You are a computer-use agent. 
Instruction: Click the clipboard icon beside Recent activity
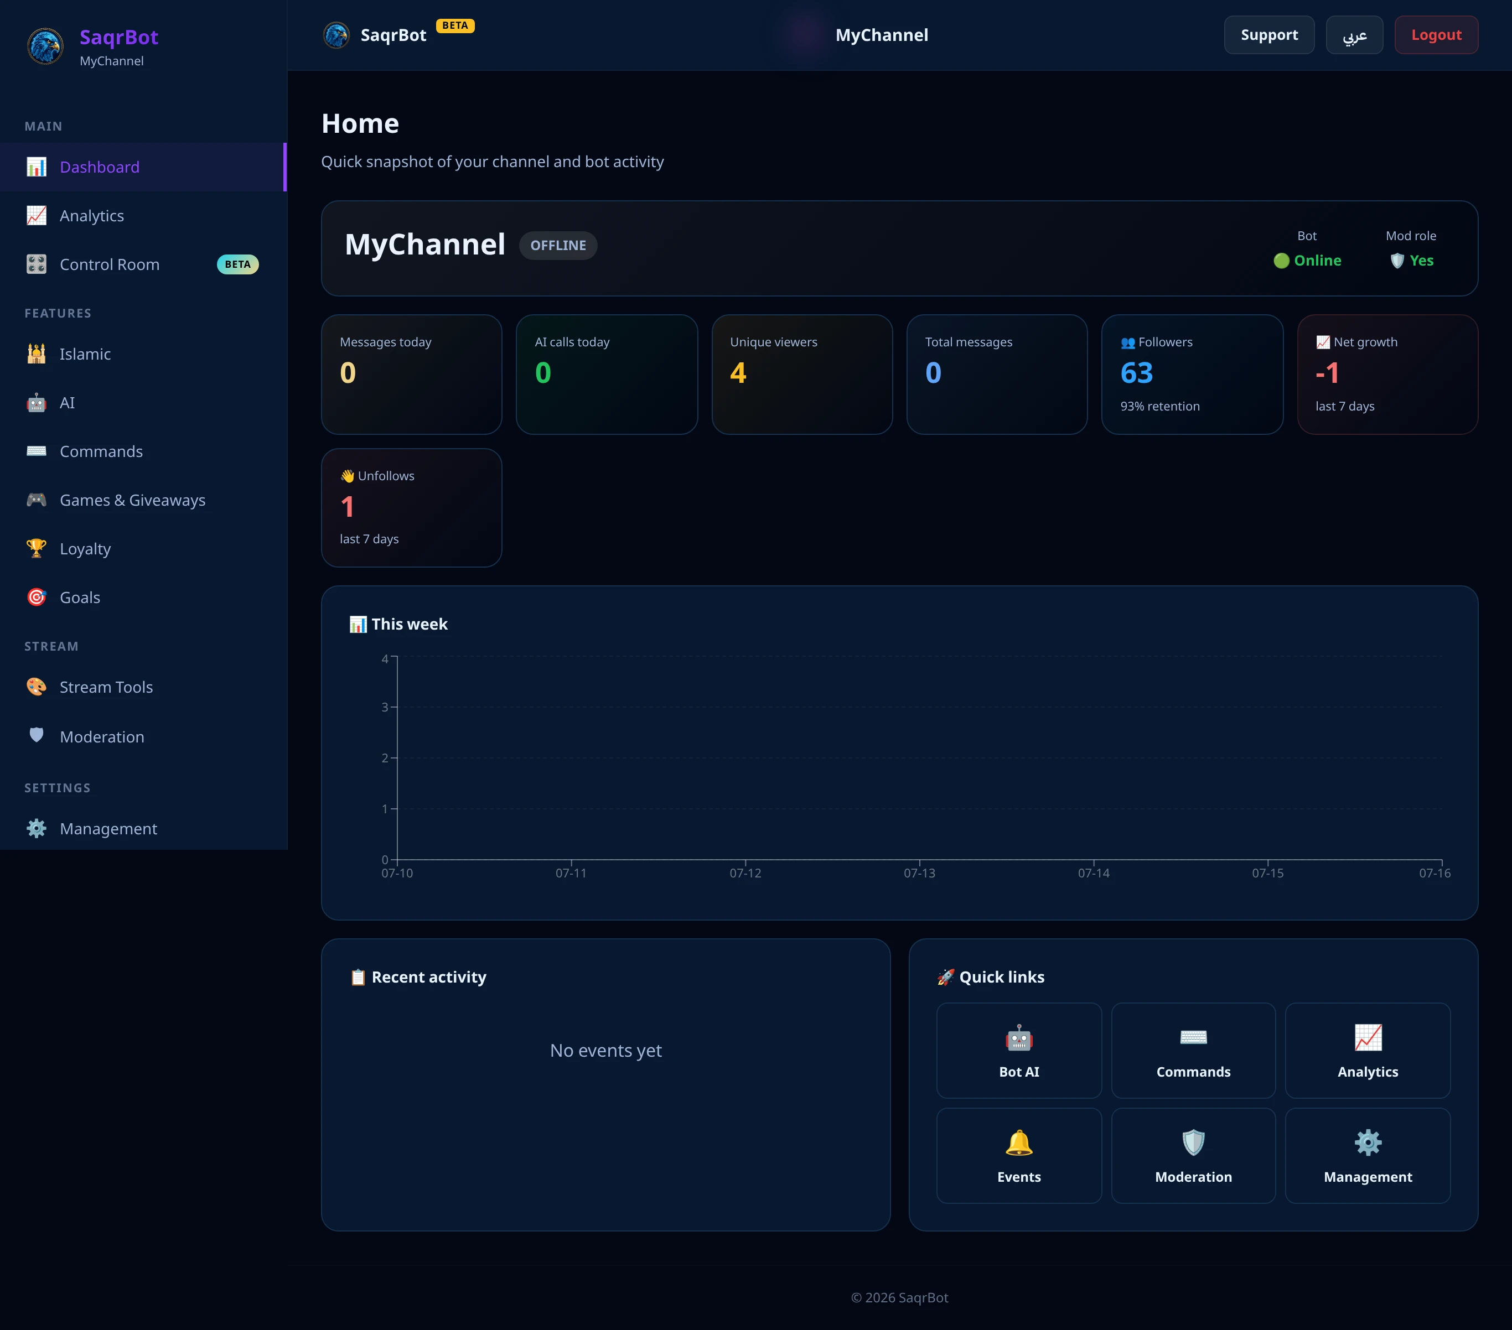pos(358,978)
